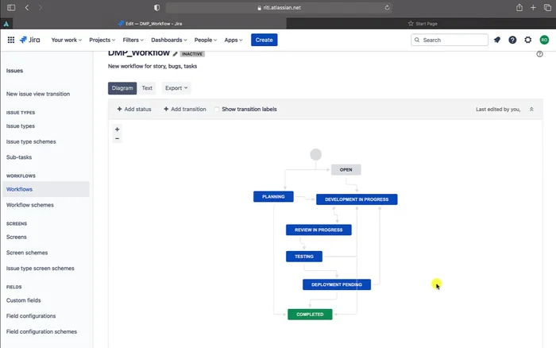The width and height of the screenshot is (556, 348).
Task: Zoom out of the workflow diagram
Action: [x=117, y=139]
